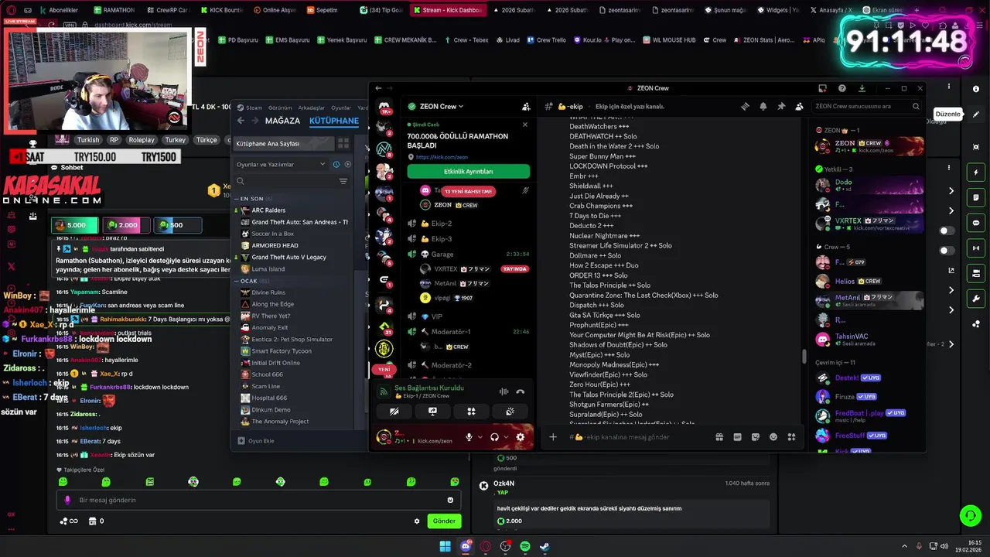This screenshot has width=990, height=557.
Task: Select ARMORED HEAD in Steam library
Action: (275, 245)
